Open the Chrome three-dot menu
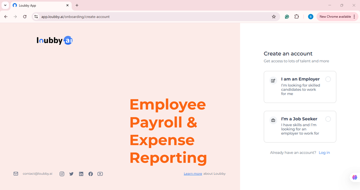Viewport: 360px width, 190px height. (354, 16)
